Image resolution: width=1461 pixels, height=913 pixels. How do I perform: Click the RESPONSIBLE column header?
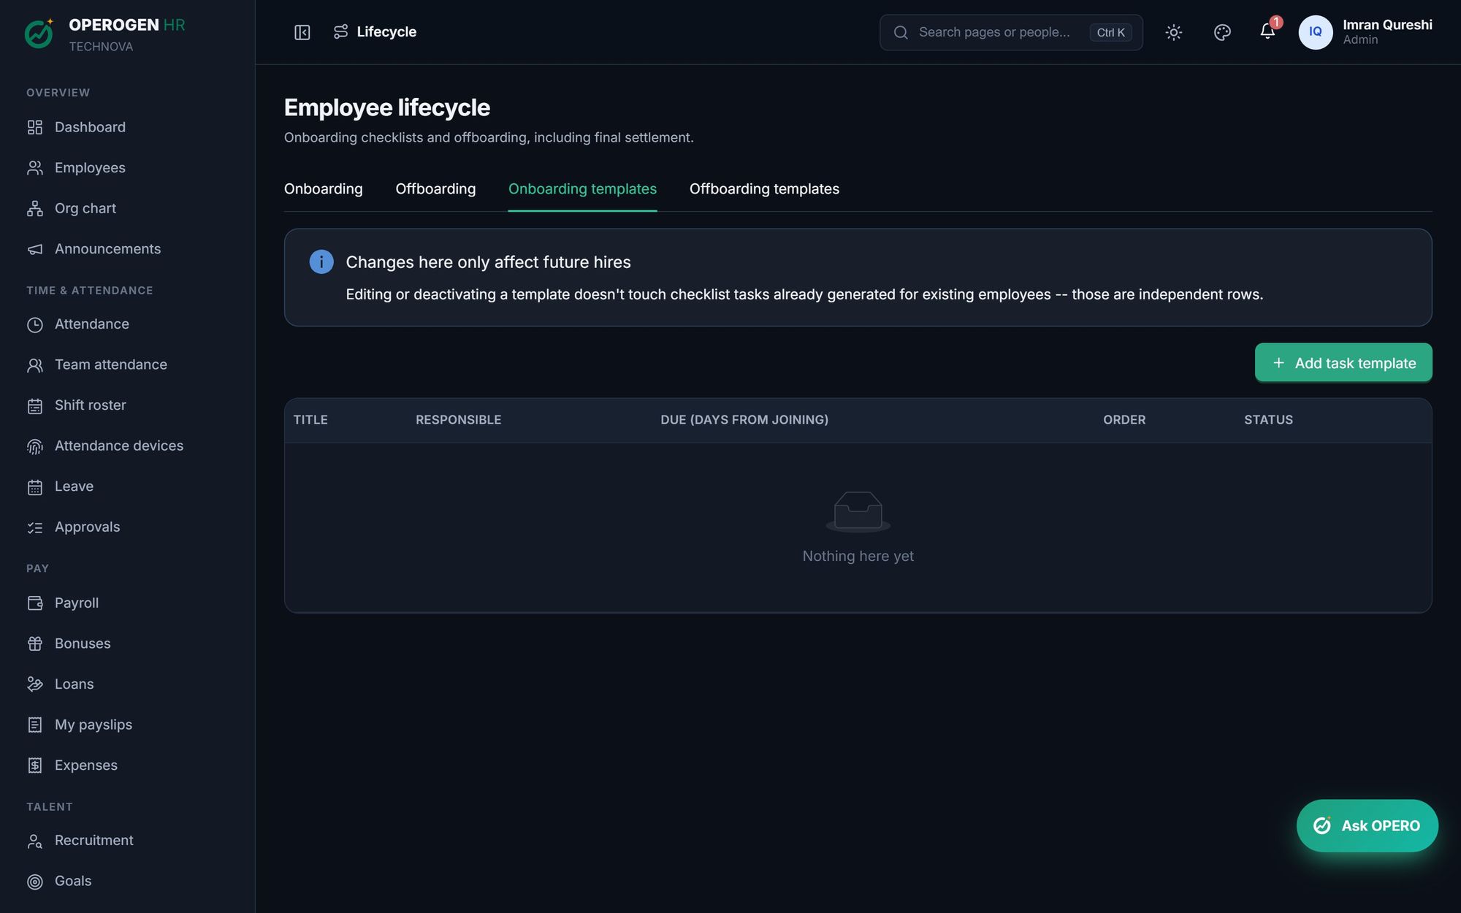pyautogui.click(x=459, y=420)
